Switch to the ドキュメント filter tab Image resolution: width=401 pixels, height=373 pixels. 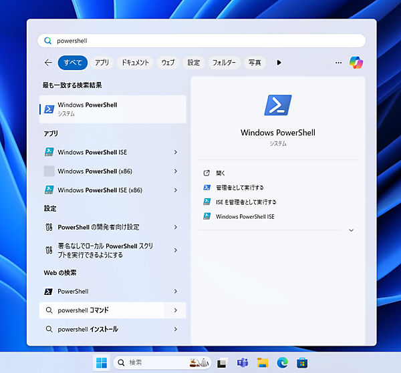pos(134,63)
